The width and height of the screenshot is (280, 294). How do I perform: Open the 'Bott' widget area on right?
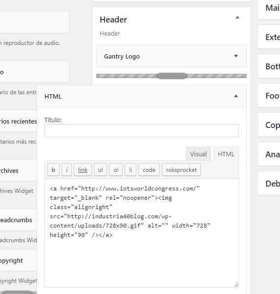(269, 66)
